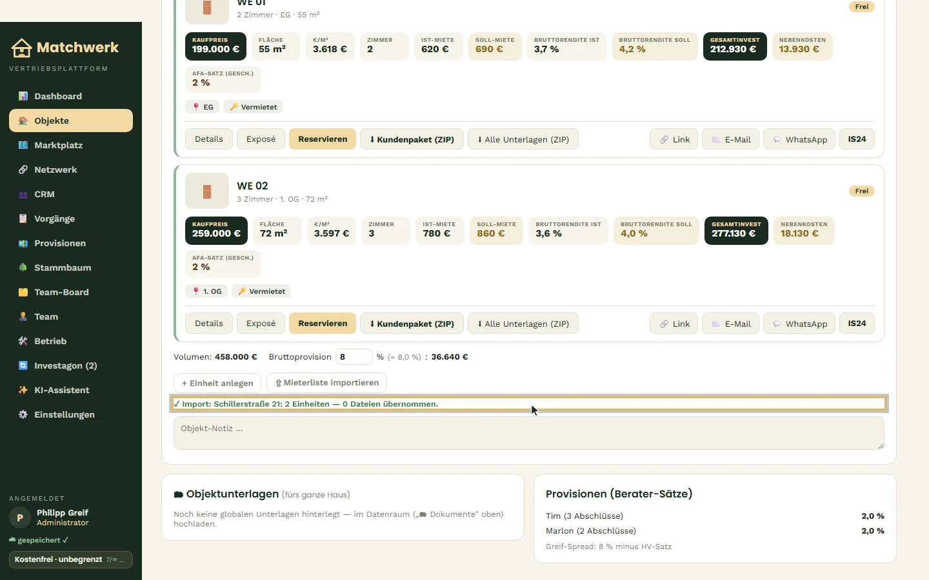Open Details for unit WE 02
The height and width of the screenshot is (580, 929).
coord(209,324)
